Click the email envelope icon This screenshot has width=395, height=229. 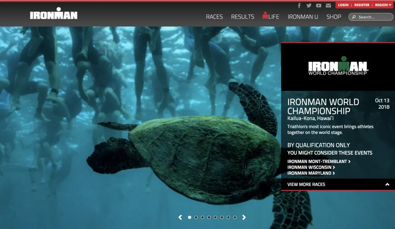click(328, 5)
